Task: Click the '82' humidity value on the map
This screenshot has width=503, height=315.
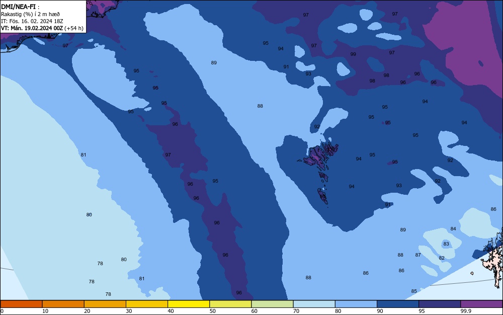Action: pos(442,258)
